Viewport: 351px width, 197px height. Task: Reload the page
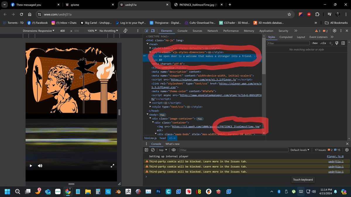coord(21,14)
